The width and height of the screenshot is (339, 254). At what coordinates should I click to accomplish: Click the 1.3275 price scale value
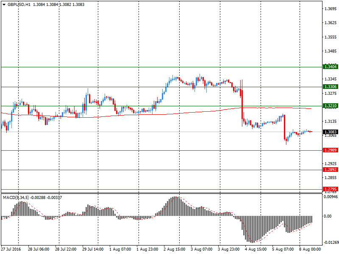pos(331,93)
